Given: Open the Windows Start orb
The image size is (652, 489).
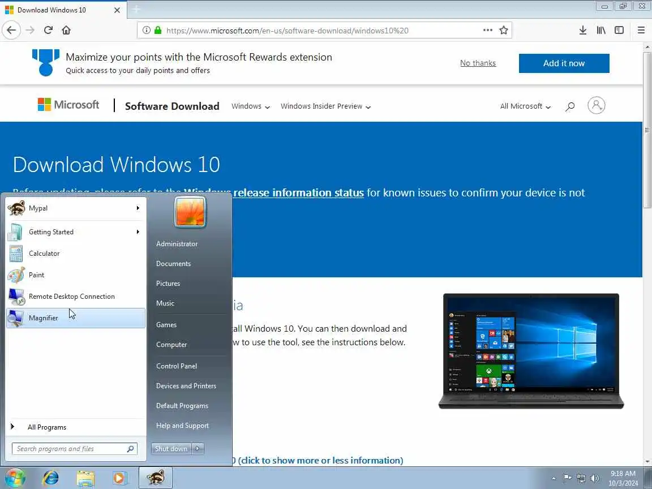Looking at the screenshot, I should [14, 478].
